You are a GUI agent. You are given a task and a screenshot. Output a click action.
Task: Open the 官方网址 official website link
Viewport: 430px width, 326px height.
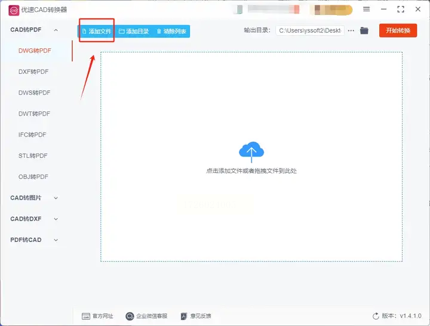[x=97, y=316]
